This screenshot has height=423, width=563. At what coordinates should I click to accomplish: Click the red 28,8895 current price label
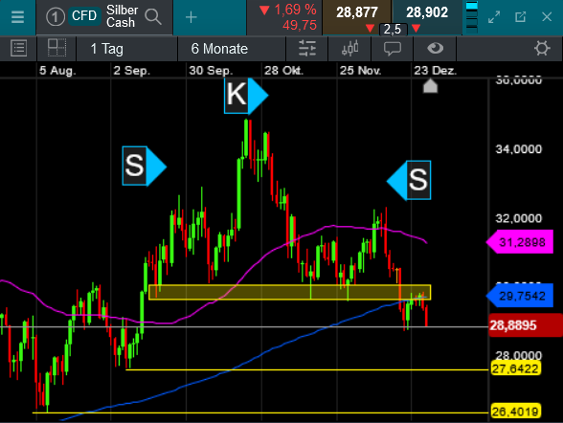pyautogui.click(x=526, y=325)
